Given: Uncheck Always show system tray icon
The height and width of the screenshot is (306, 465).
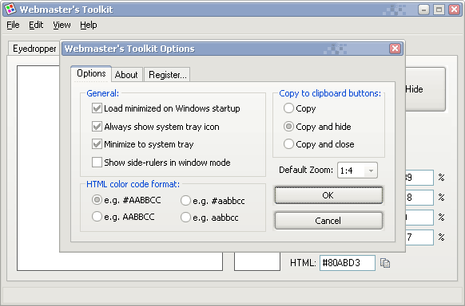Looking at the screenshot, I should (97, 127).
